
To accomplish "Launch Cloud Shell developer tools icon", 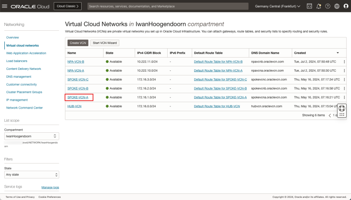I will click(309, 6).
